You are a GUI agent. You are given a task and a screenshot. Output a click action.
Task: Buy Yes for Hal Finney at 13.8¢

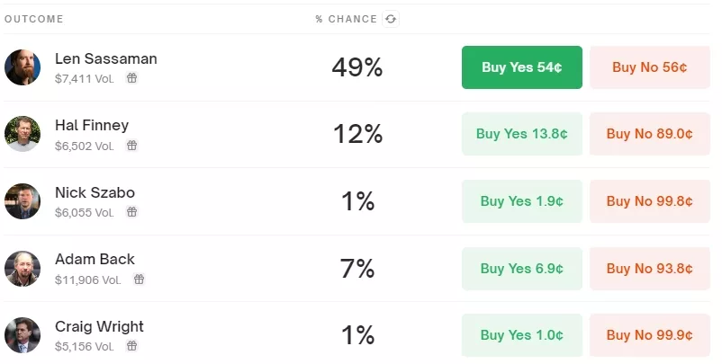point(522,134)
